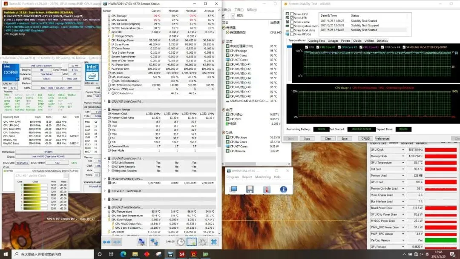Click the expand columns blue arrows icon
The height and width of the screenshot is (259, 460).
click(106, 242)
